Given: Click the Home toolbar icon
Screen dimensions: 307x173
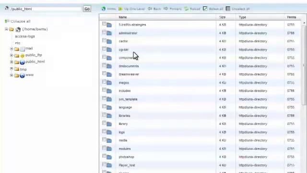Looking at the screenshot, I should (x=104, y=9).
